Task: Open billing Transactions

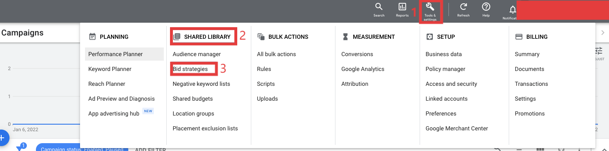Action: (531, 84)
